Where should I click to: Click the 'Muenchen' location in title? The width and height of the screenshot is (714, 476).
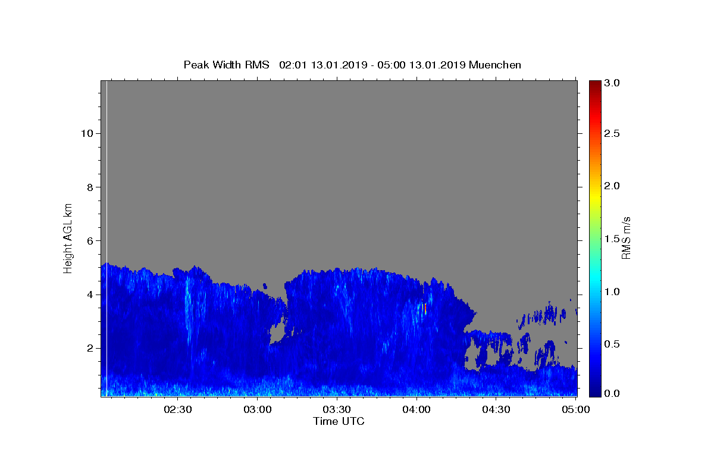click(495, 65)
